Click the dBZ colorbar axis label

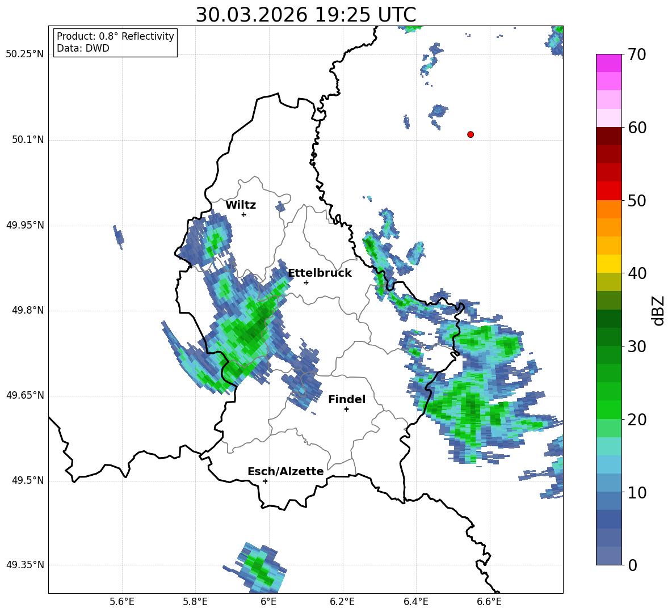pos(658,310)
